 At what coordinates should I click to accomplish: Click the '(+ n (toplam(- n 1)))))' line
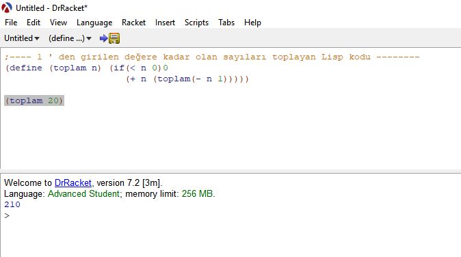pos(187,79)
